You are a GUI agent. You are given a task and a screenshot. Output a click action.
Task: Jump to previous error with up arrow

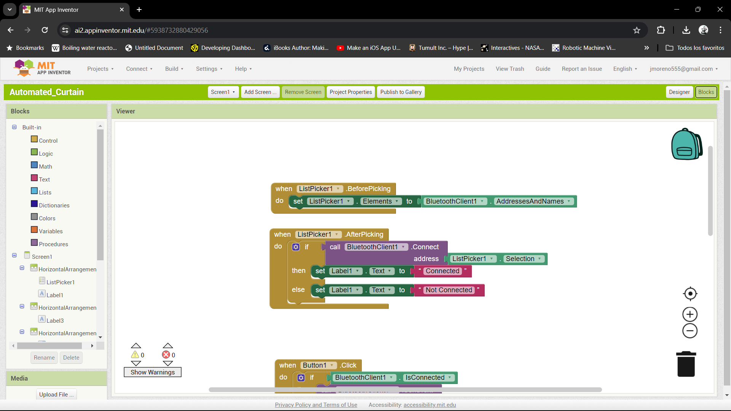168,346
